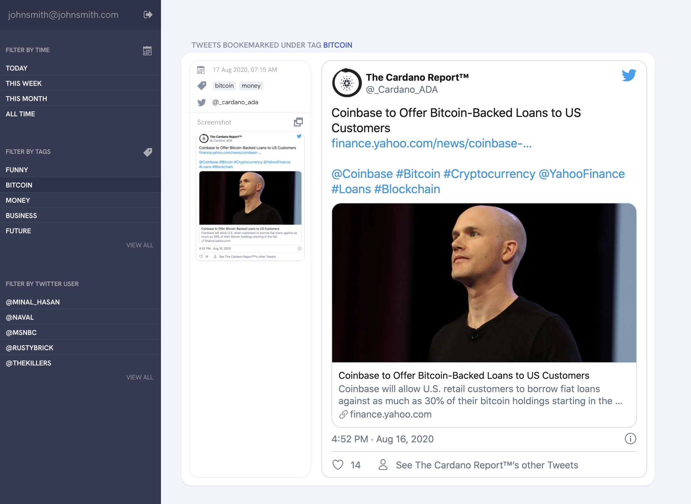This screenshot has width=691, height=504.
Task: Click the #Blockchain hashtag
Action: click(x=407, y=189)
